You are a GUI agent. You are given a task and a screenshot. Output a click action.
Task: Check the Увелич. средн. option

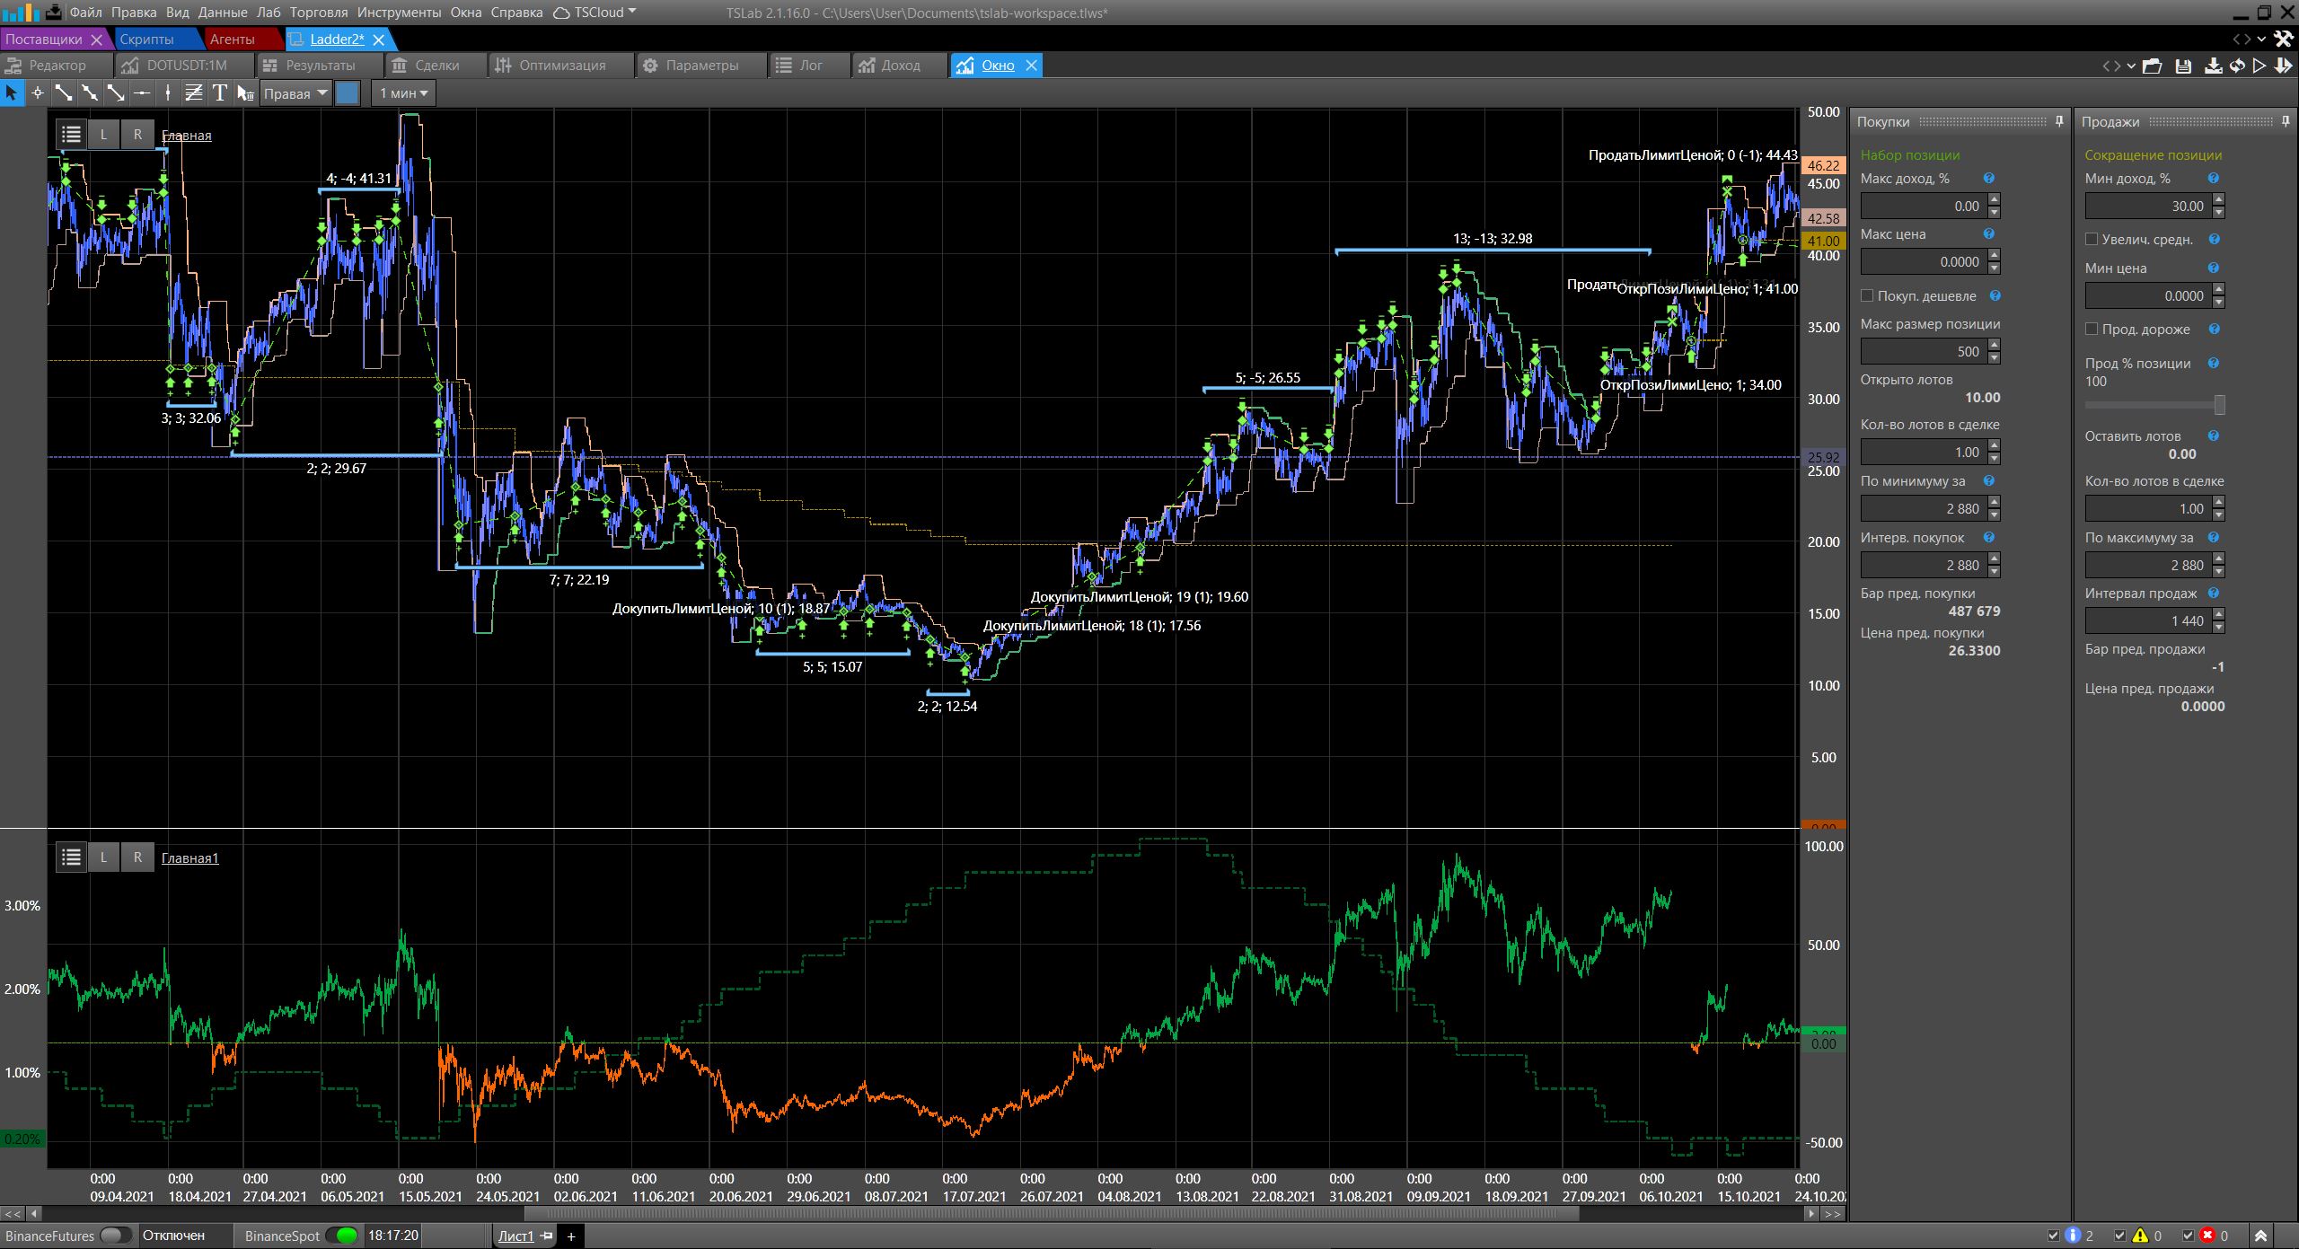pos(2092,239)
